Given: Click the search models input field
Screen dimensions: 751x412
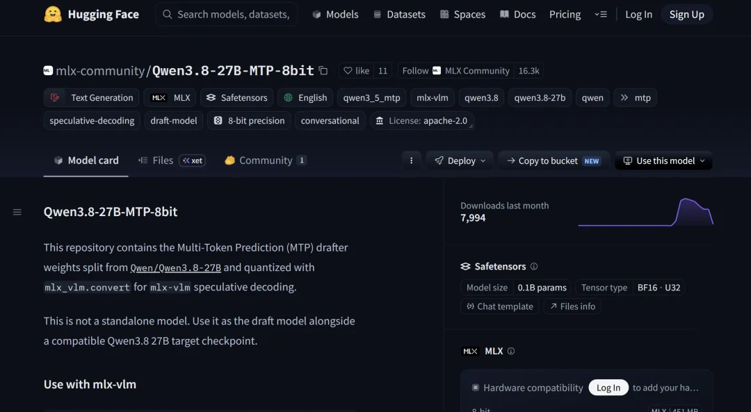Looking at the screenshot, I should (227, 15).
